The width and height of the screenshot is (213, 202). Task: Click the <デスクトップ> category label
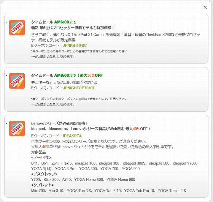point(44,174)
